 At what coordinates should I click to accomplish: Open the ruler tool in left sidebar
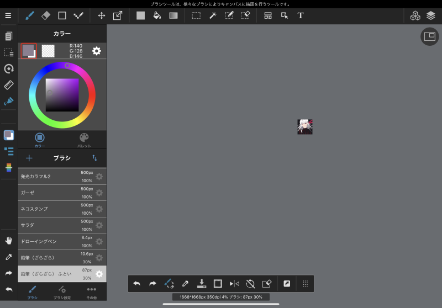8,85
